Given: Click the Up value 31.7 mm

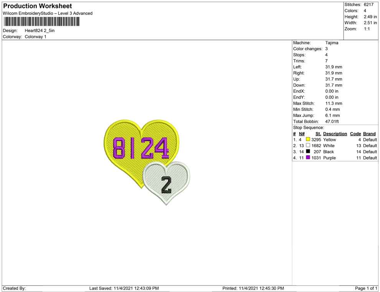Looking at the screenshot, I should coord(334,79).
